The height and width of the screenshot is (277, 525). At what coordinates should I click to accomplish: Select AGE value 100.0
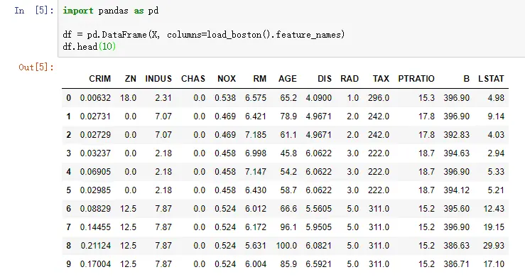click(x=286, y=245)
